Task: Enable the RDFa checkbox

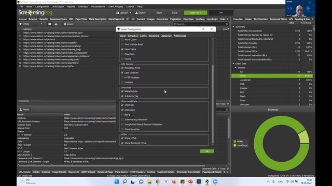Action: [x=122, y=115]
